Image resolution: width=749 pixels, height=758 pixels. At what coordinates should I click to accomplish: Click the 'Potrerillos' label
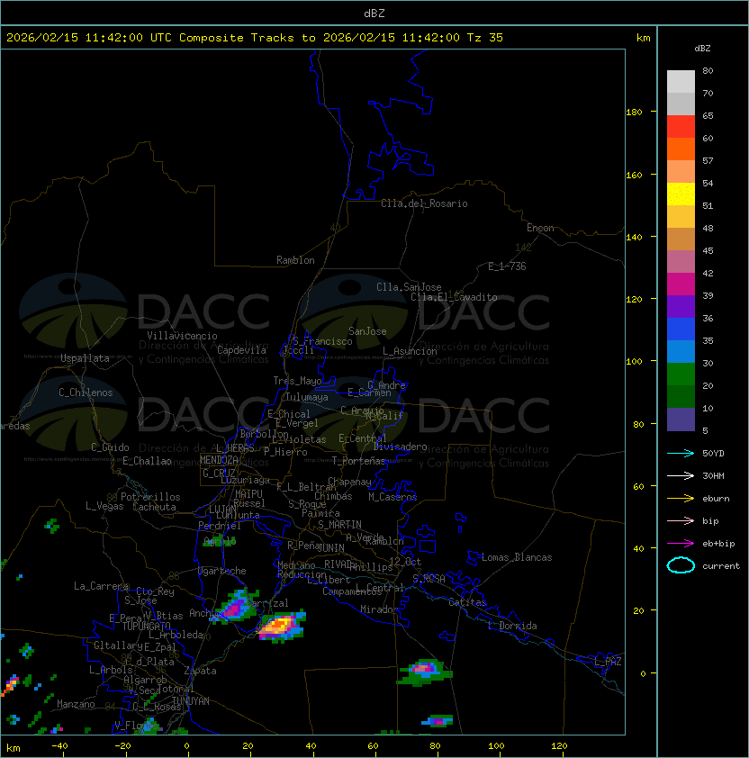(150, 497)
